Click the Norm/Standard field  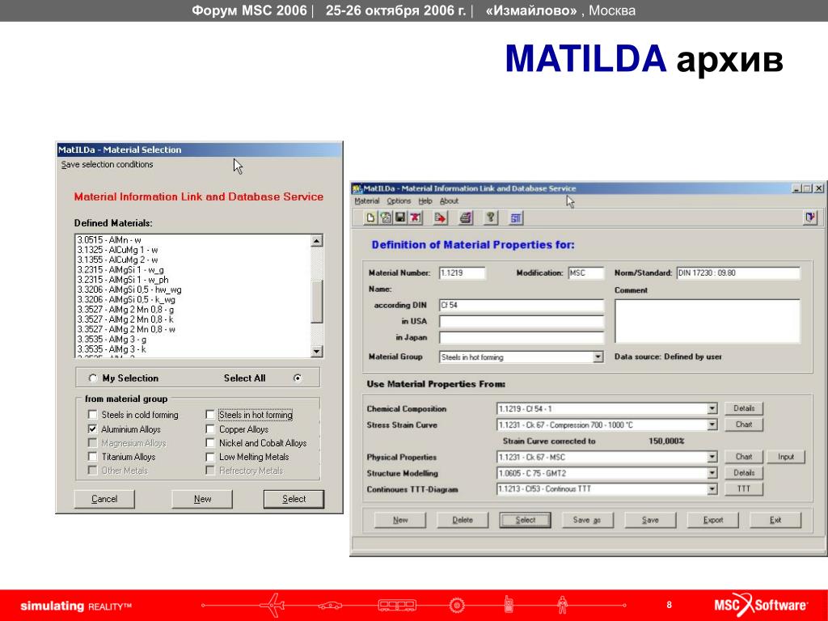pyautogui.click(x=738, y=273)
